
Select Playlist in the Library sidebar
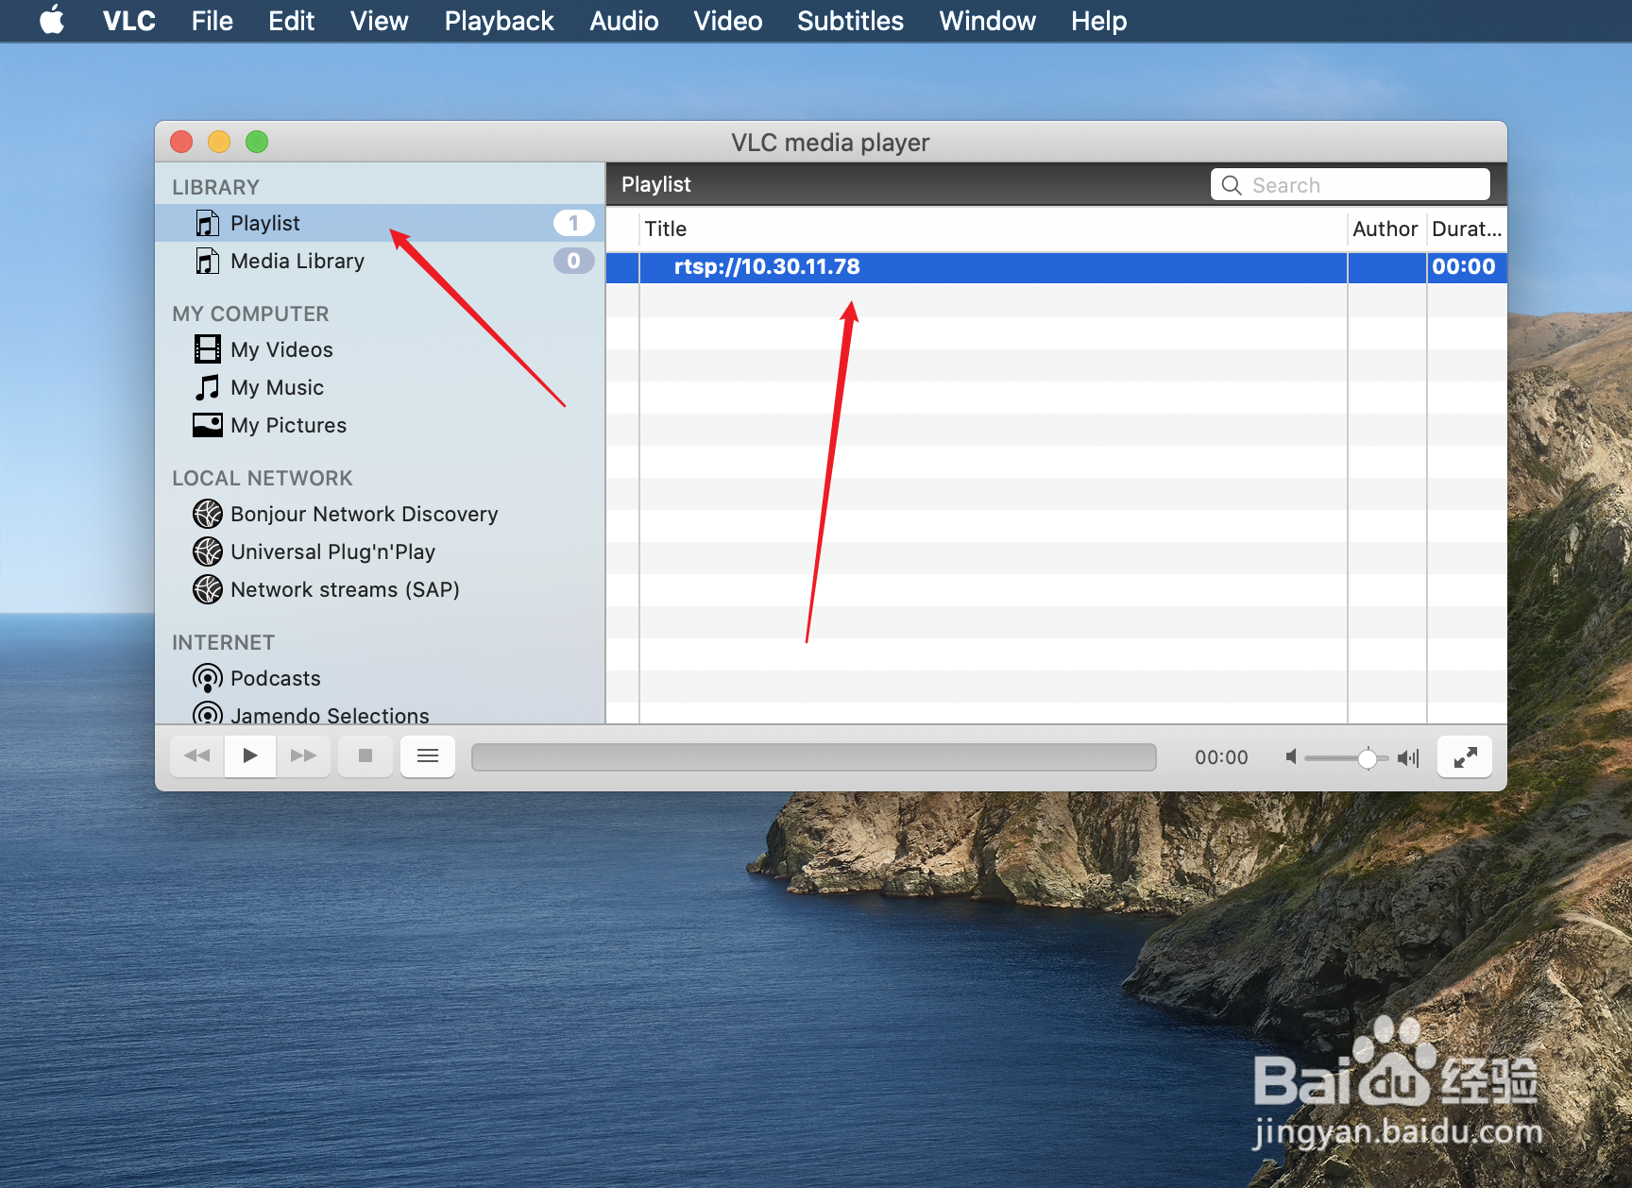click(x=380, y=223)
